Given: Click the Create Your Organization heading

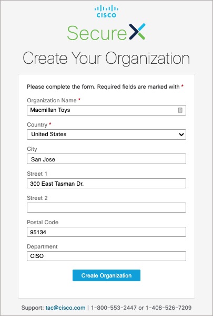Looking at the screenshot, I should (106, 58).
